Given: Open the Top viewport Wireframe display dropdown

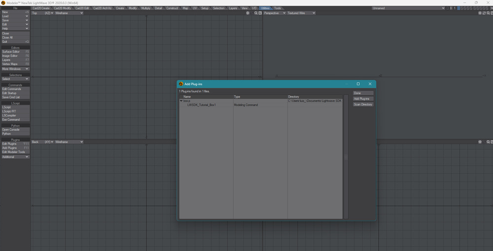Looking at the screenshot, I should click(69, 13).
